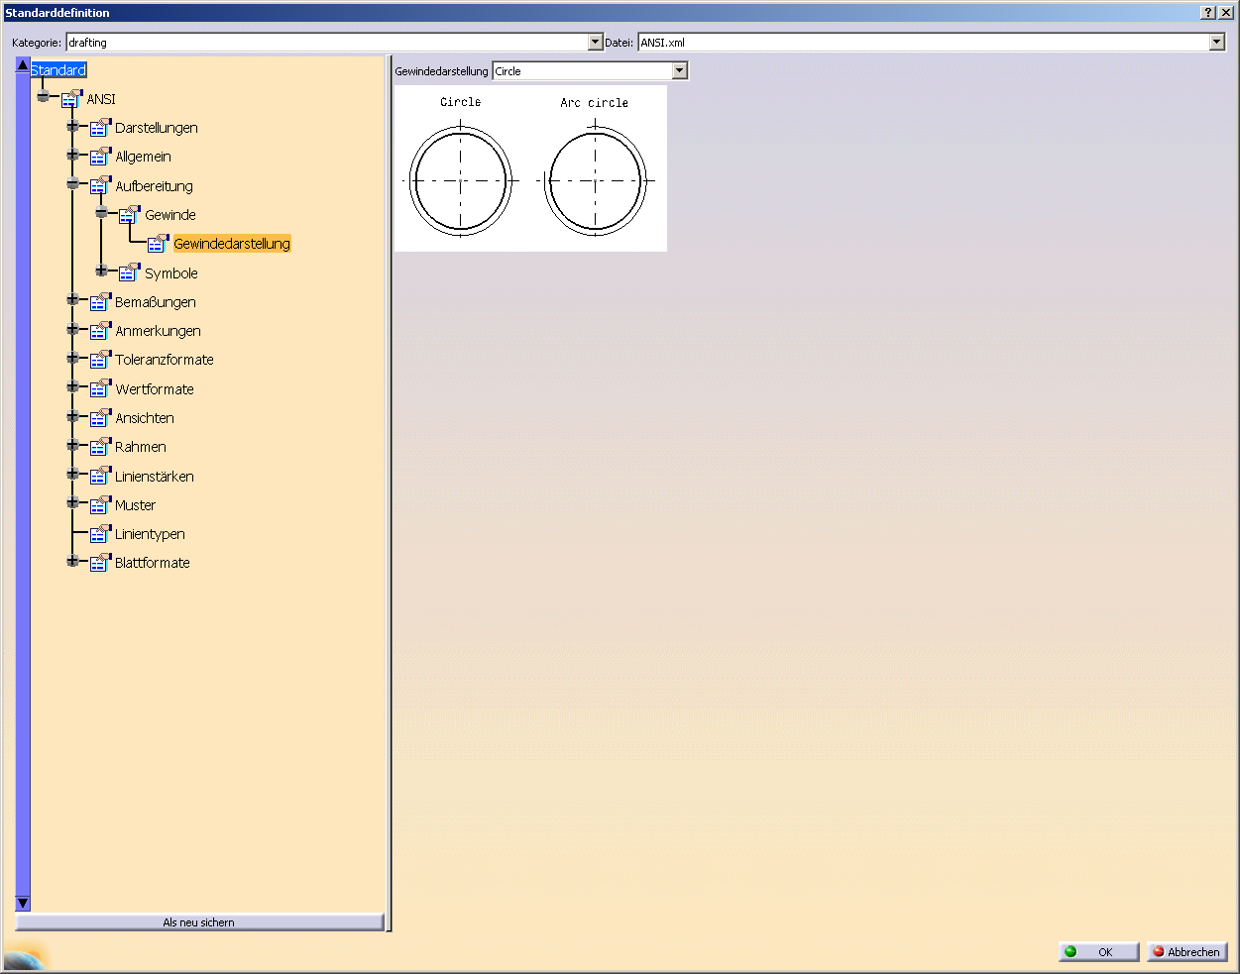Click the Anmerkungen node icon
1240x974 pixels.
coord(100,331)
